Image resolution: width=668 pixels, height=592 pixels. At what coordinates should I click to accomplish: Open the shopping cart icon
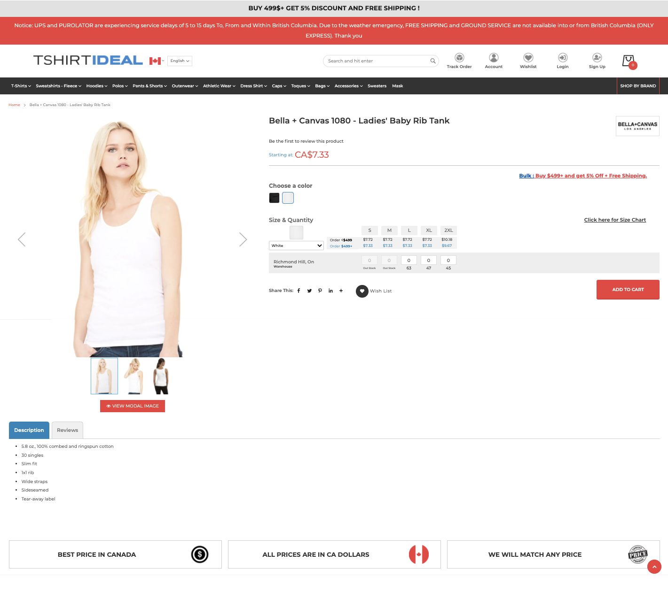[x=629, y=61]
